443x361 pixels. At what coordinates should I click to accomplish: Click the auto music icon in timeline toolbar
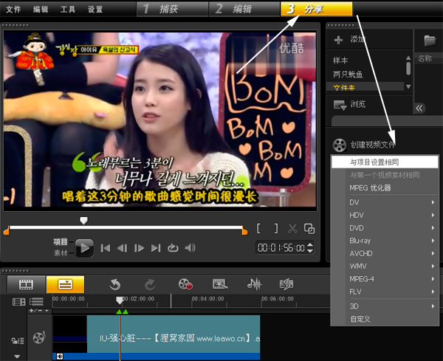[286, 284]
